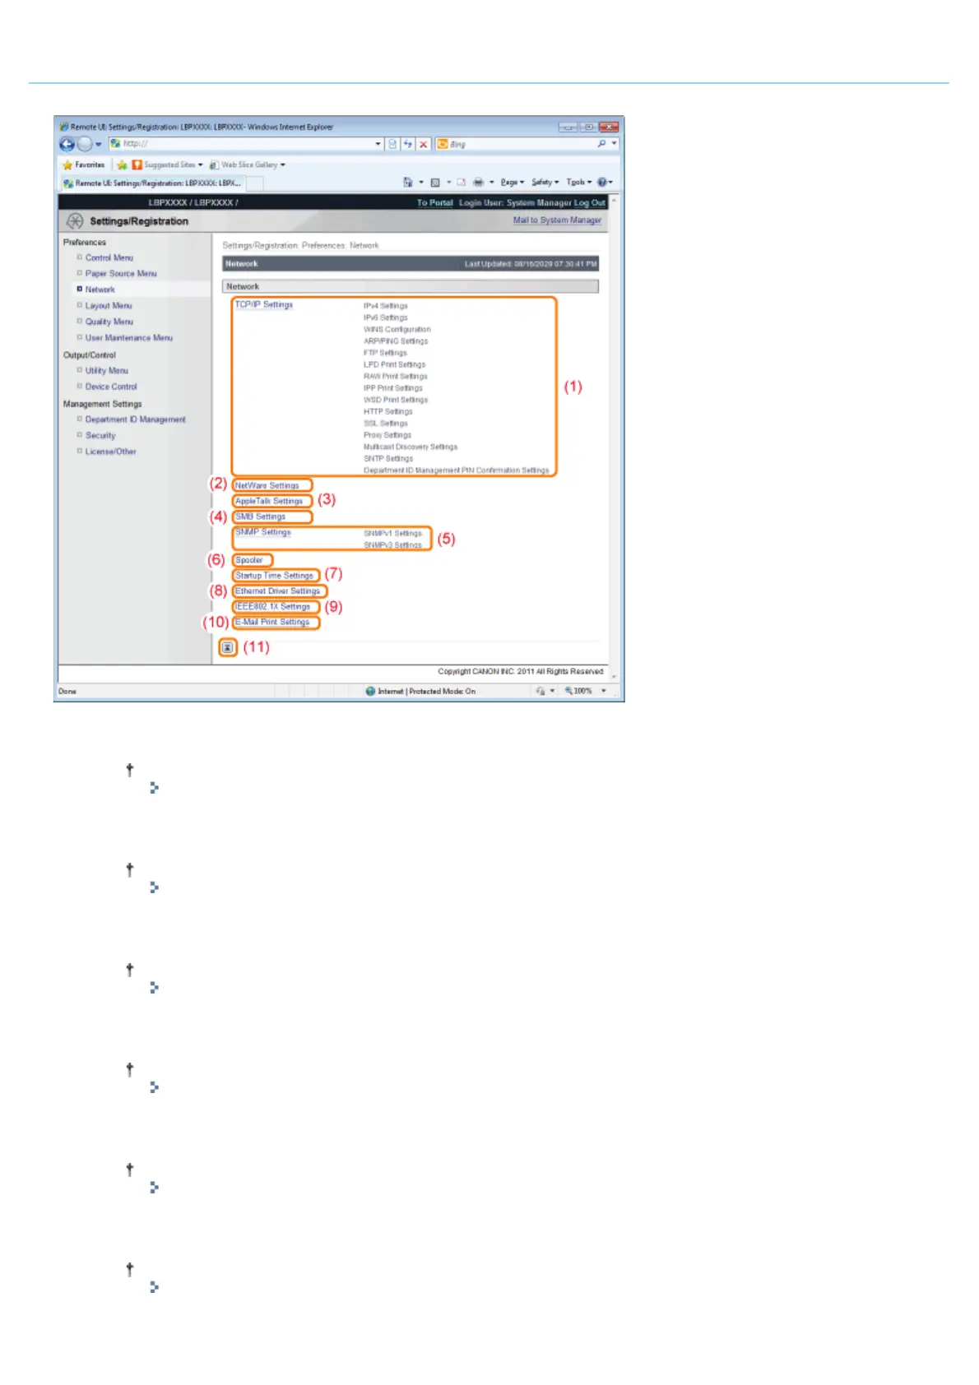Viewport: 979px width, 1385px height.
Task: Click the Refresh arrows icon
Action: click(408, 144)
